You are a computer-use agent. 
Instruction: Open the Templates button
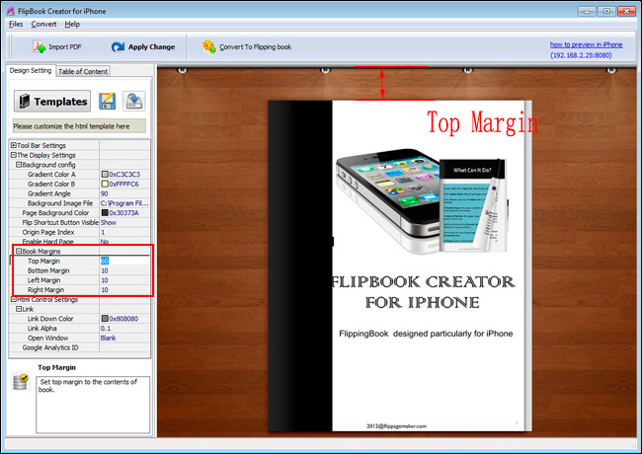click(52, 101)
